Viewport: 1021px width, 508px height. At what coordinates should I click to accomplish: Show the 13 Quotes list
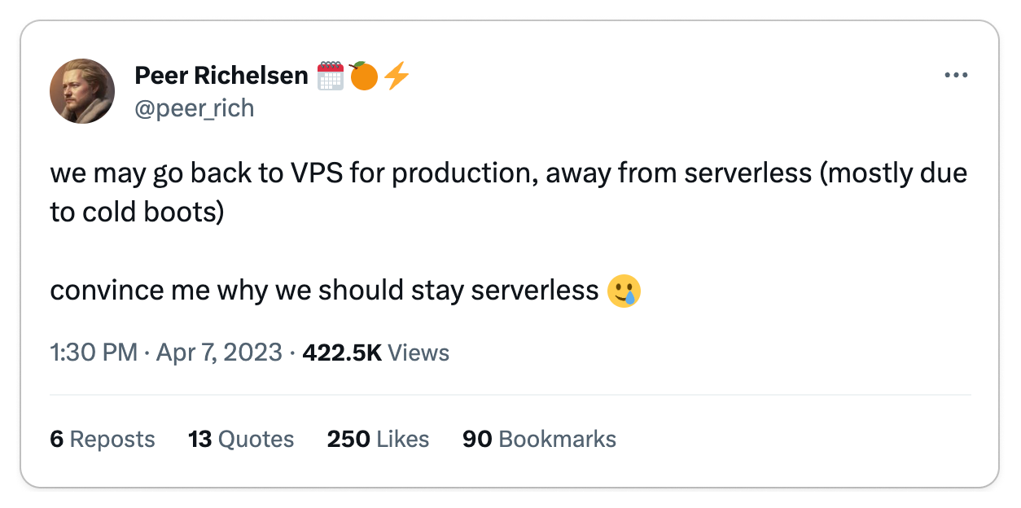(x=241, y=439)
